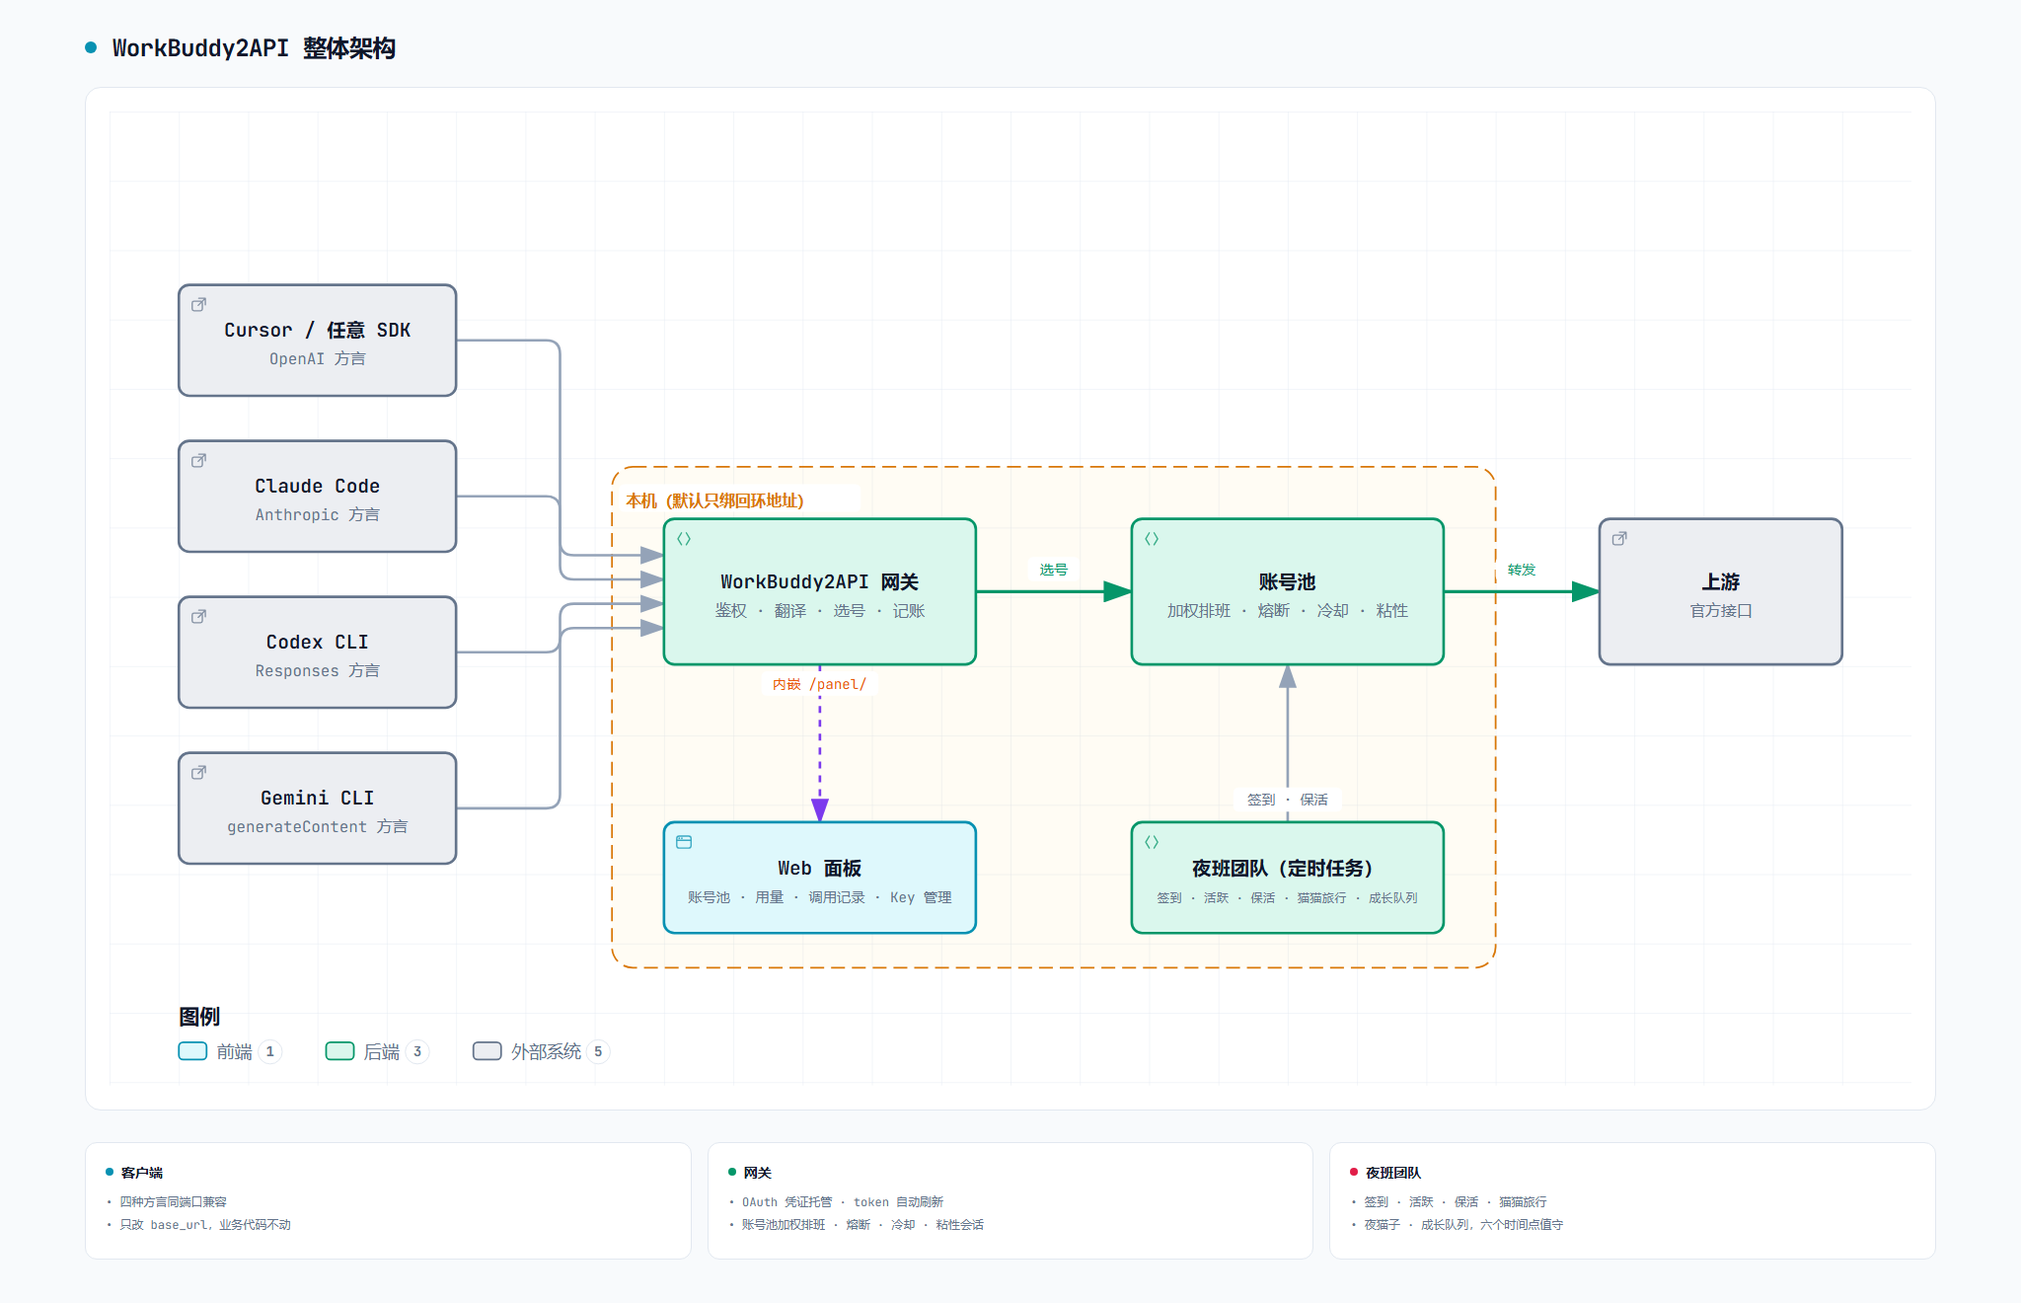The width and height of the screenshot is (2021, 1303).
Task: Select the WorkBuddy2API 网关 node title
Action: coord(819,581)
